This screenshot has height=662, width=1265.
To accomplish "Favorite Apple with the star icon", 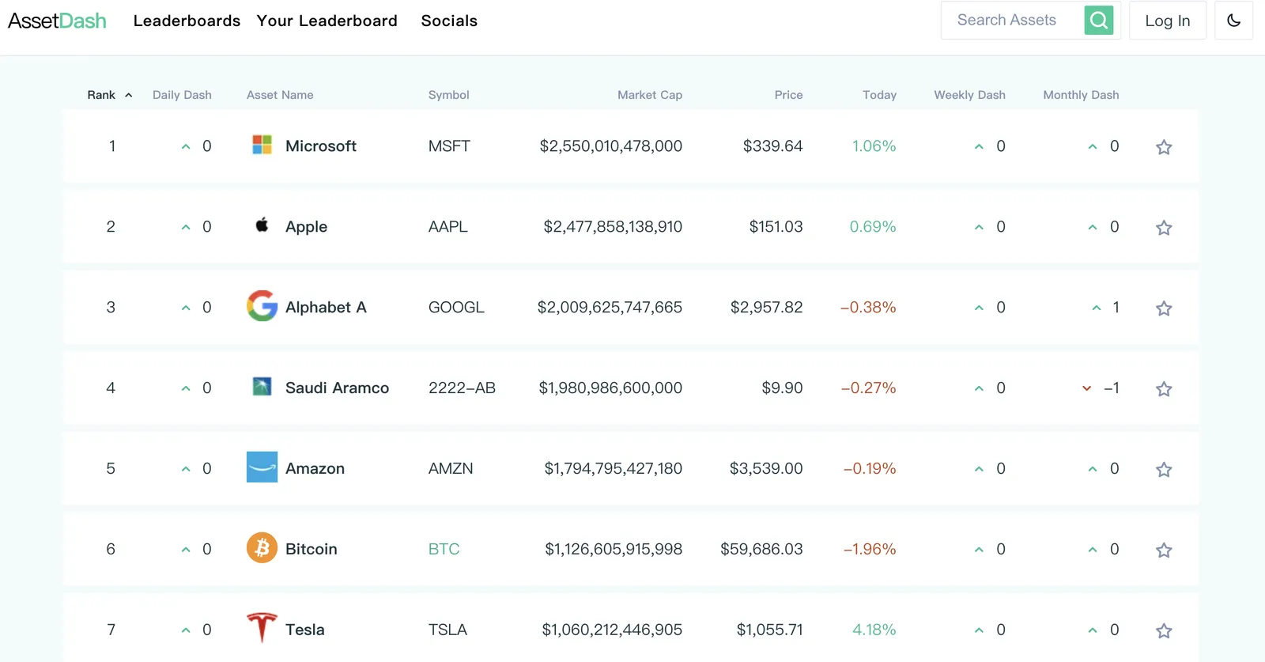I will click(1164, 228).
